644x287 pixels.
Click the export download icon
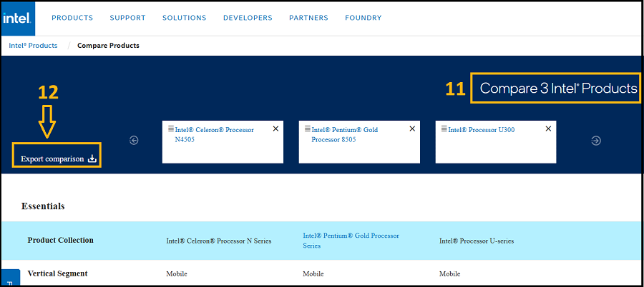[x=92, y=158]
